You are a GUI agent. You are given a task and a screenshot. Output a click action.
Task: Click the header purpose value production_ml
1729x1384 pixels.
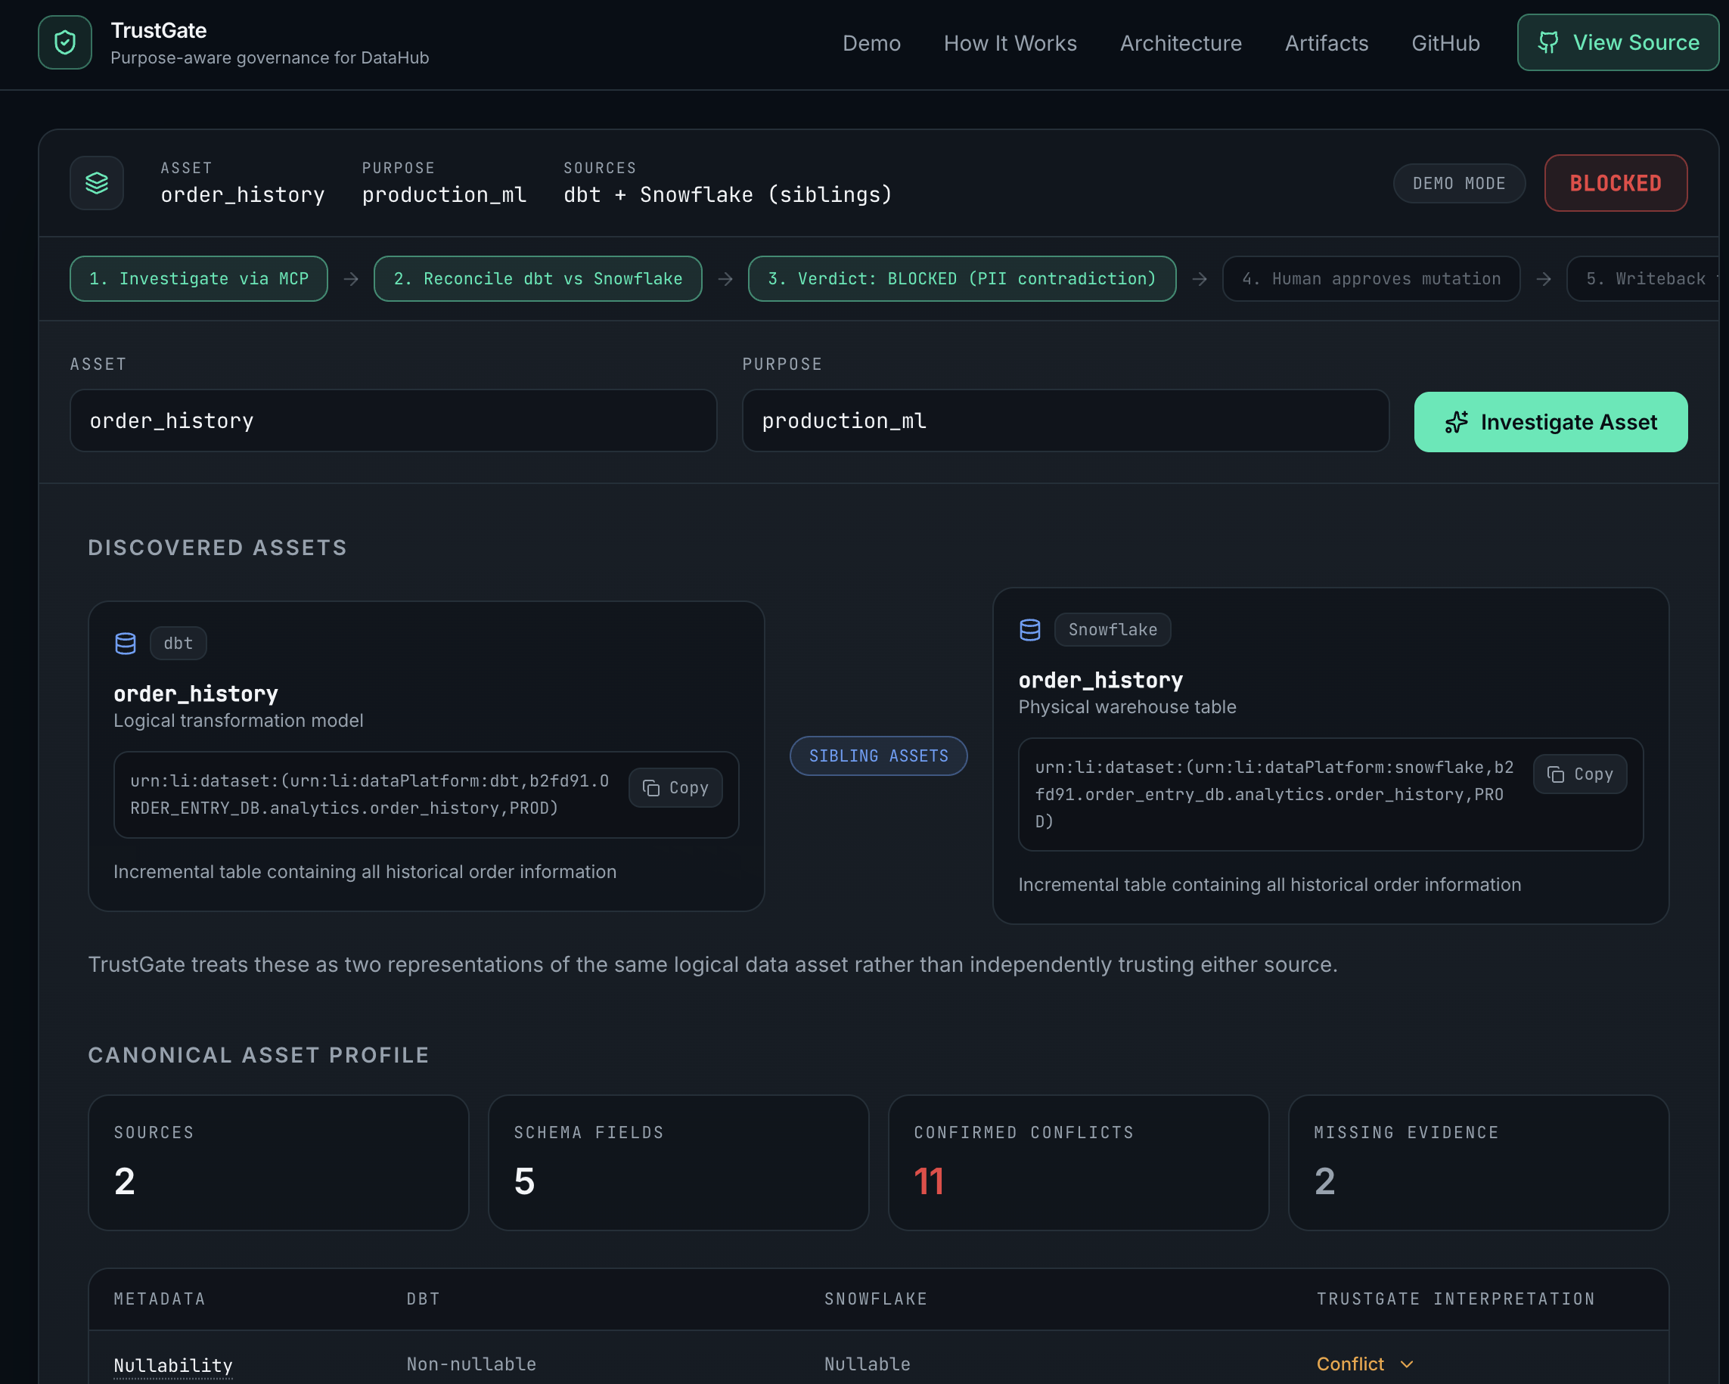pos(444,195)
